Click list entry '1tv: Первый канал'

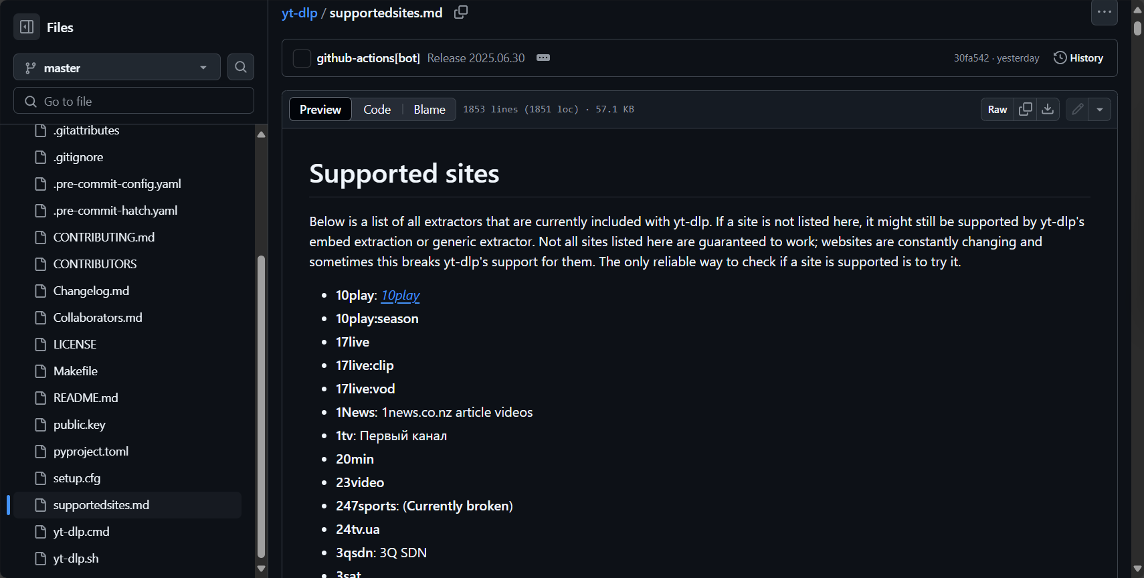point(391,436)
